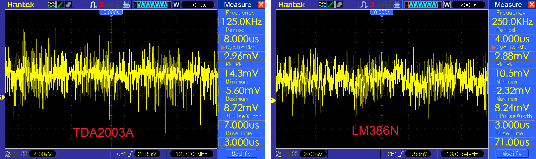The width and height of the screenshot is (536, 159).
Task: Click key lock icon in TDA2003A screen
Action: (110, 5)
